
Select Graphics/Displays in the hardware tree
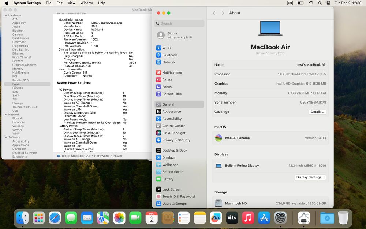(24, 65)
